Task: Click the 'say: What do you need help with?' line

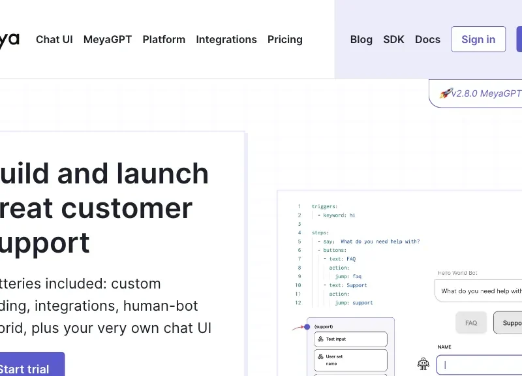Action: [x=369, y=242]
